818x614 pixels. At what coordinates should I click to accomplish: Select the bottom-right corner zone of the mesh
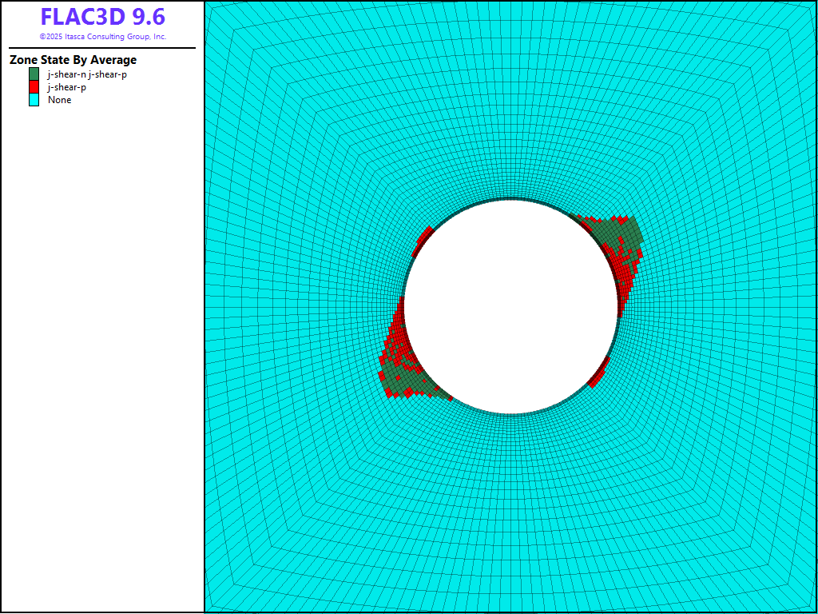pos(812,607)
